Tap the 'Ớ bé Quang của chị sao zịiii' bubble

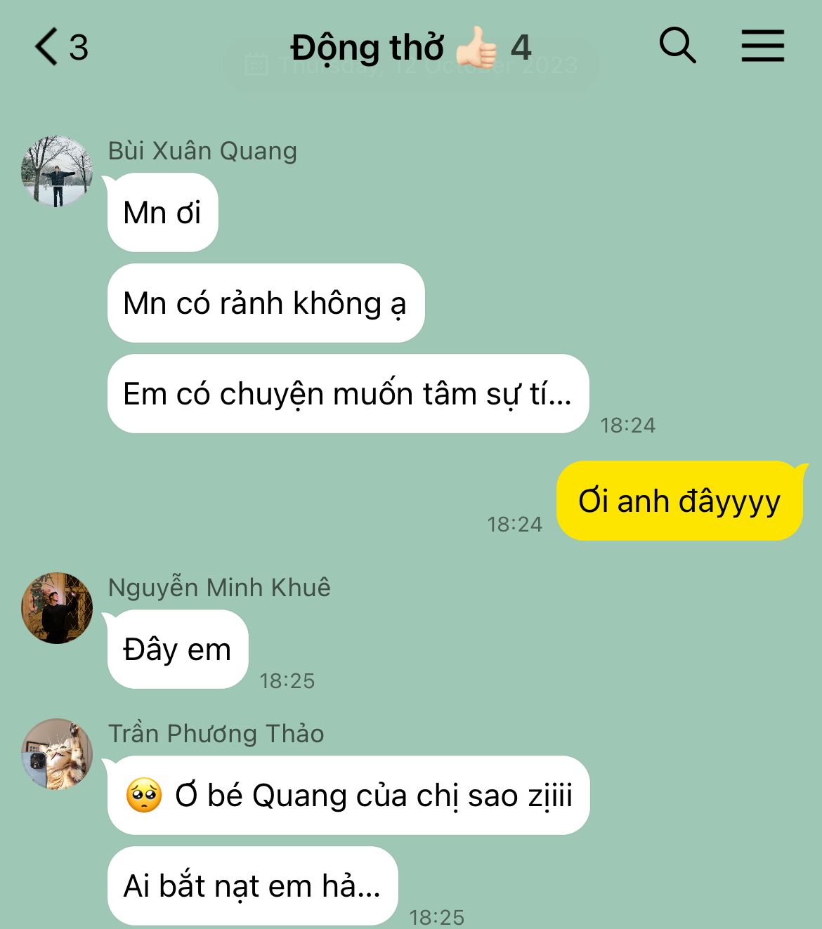point(348,796)
